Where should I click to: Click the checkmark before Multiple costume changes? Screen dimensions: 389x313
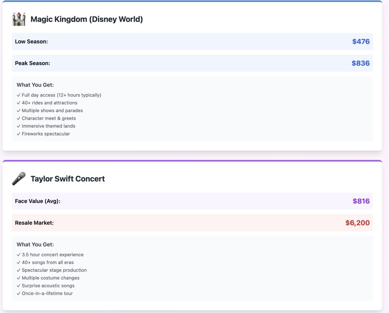pos(18,278)
